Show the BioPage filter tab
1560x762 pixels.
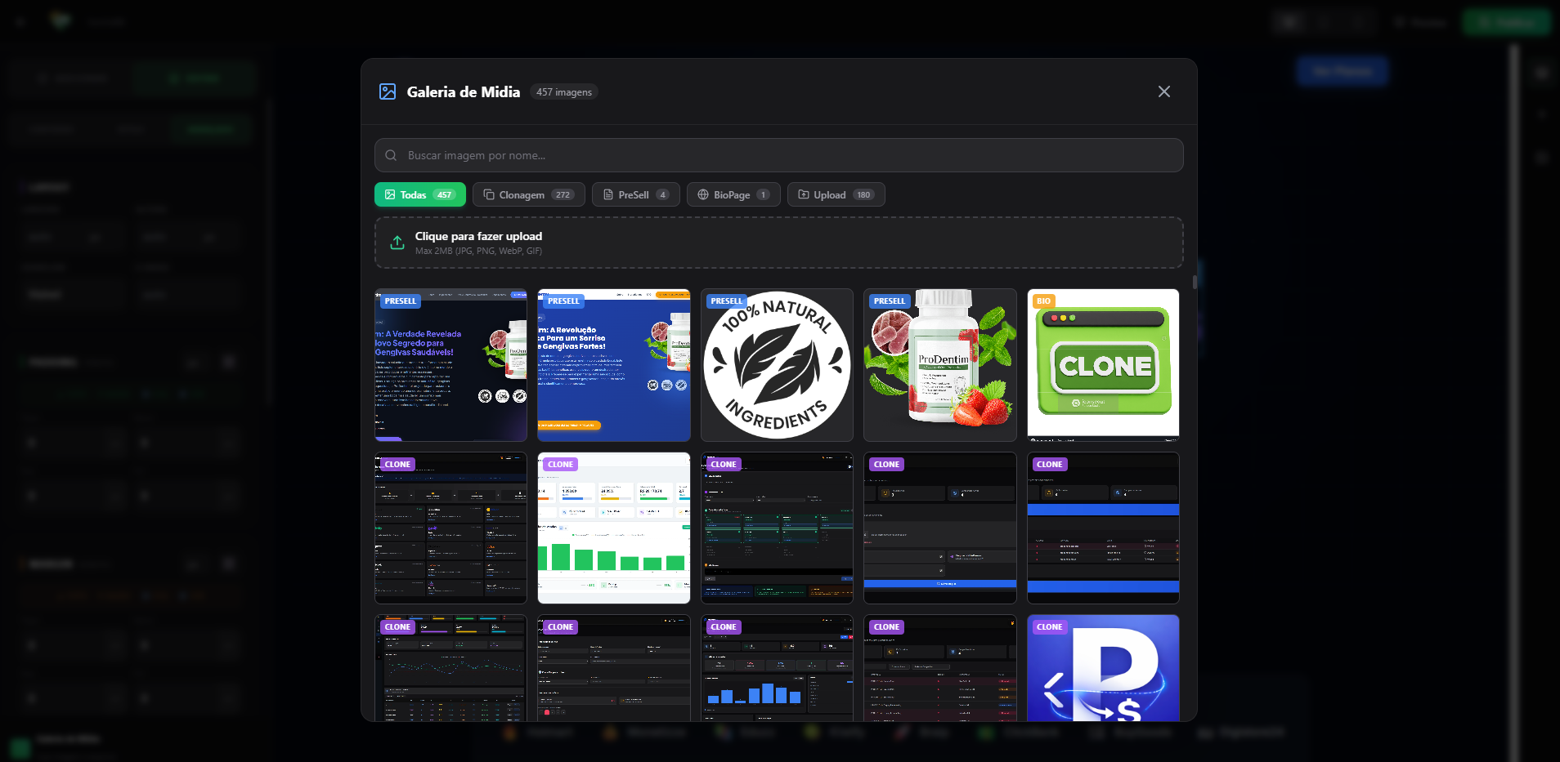pos(733,194)
